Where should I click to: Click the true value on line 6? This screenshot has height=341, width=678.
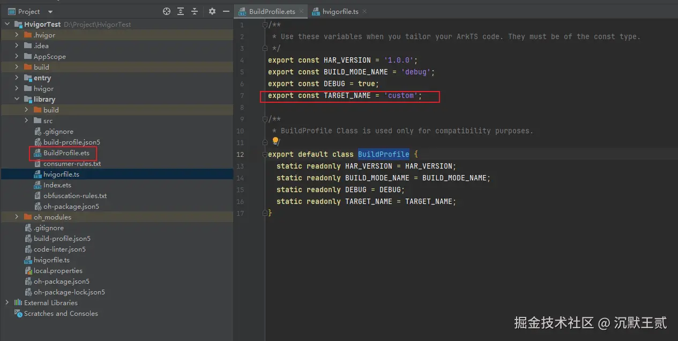pos(367,84)
